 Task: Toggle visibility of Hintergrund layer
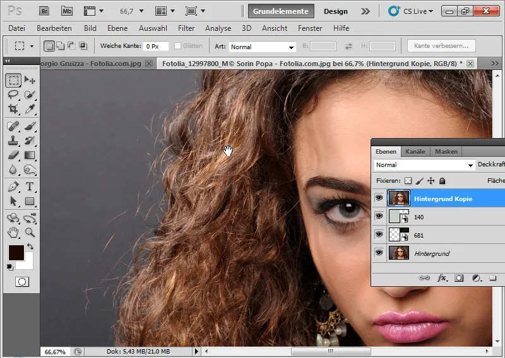(x=379, y=253)
